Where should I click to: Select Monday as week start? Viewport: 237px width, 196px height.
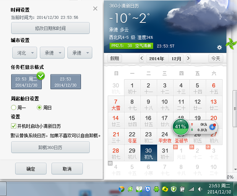coord(14,108)
